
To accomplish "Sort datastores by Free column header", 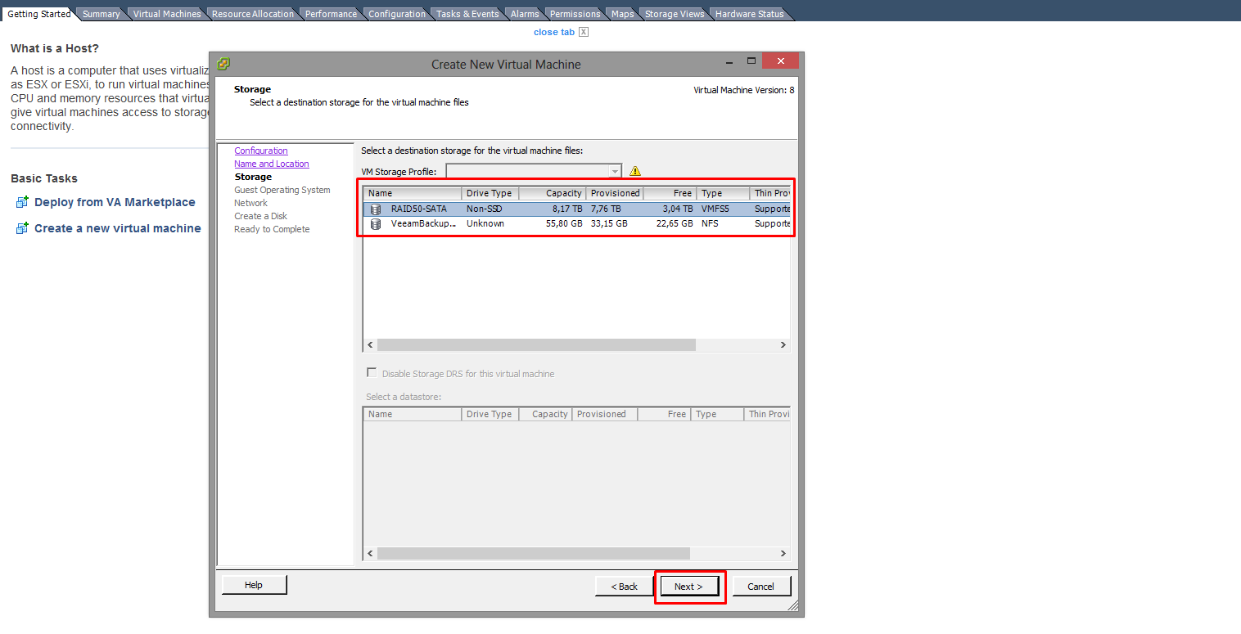I will 670,193.
